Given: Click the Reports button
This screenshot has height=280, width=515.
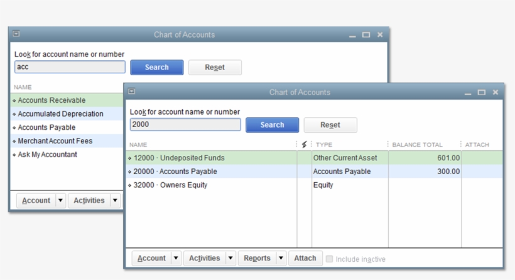Looking at the screenshot, I should (x=257, y=258).
